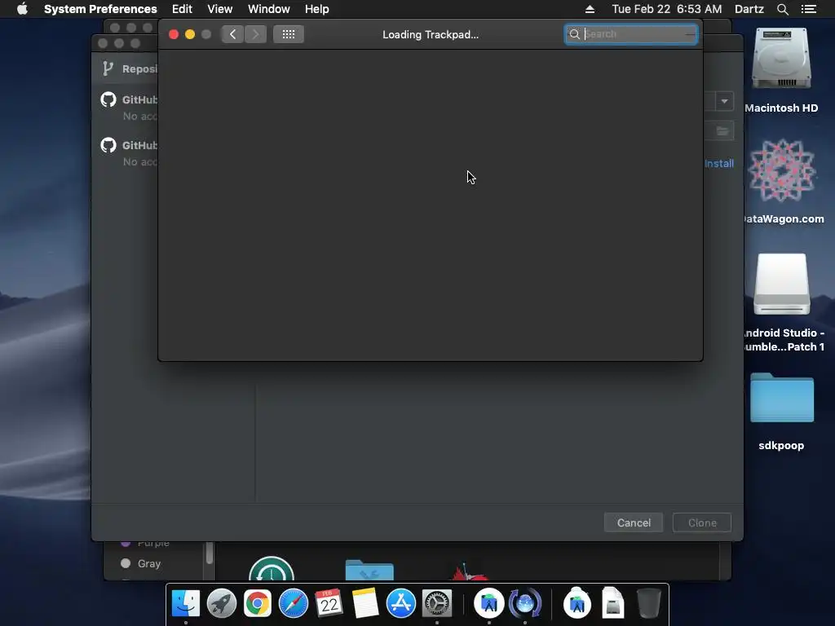Click the Install link

pos(719,163)
